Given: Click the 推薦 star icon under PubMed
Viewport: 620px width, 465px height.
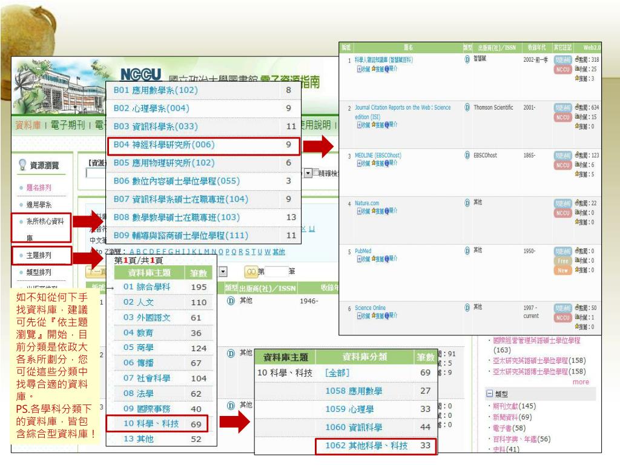Looking at the screenshot, I should (373, 259).
